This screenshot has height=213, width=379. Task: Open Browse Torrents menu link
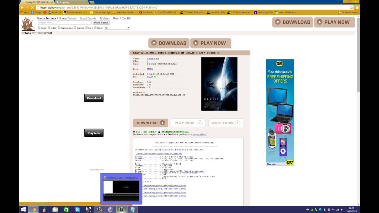pos(68,18)
